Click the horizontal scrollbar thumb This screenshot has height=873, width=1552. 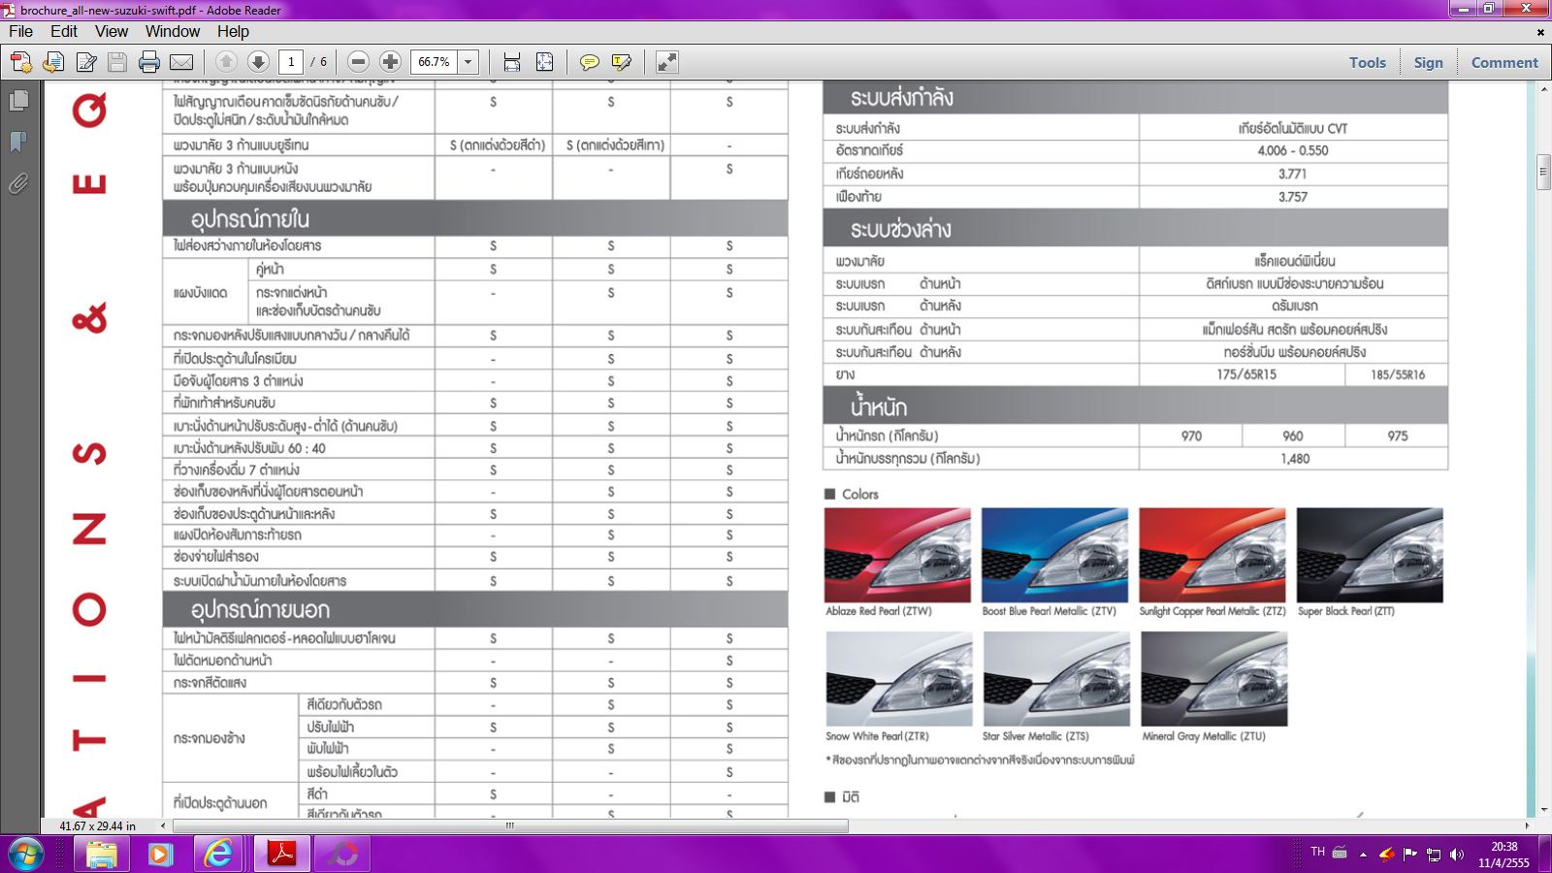click(510, 826)
